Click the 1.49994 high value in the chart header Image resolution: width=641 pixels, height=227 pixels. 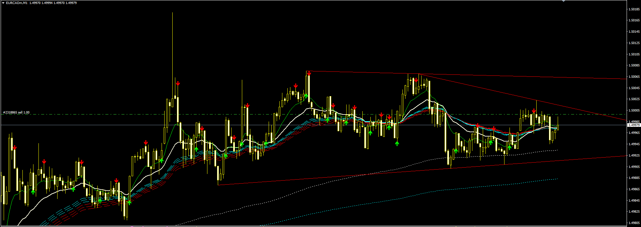(x=47, y=3)
